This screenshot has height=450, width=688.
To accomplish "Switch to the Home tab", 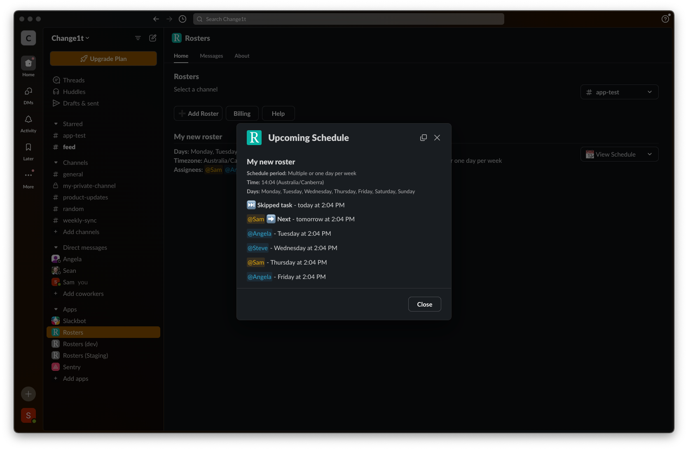I will coord(181,56).
